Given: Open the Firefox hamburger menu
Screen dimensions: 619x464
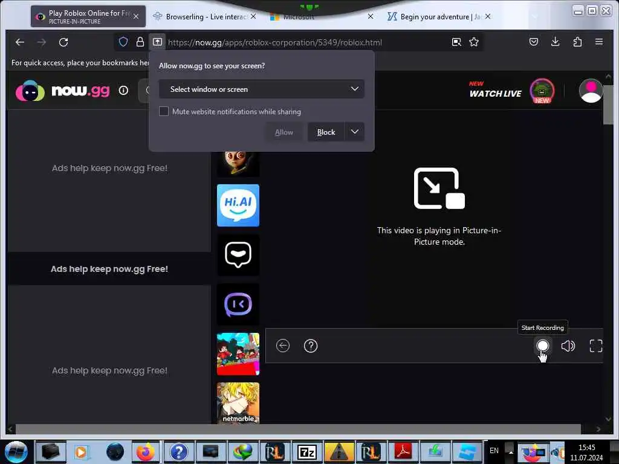Looking at the screenshot, I should (x=599, y=42).
